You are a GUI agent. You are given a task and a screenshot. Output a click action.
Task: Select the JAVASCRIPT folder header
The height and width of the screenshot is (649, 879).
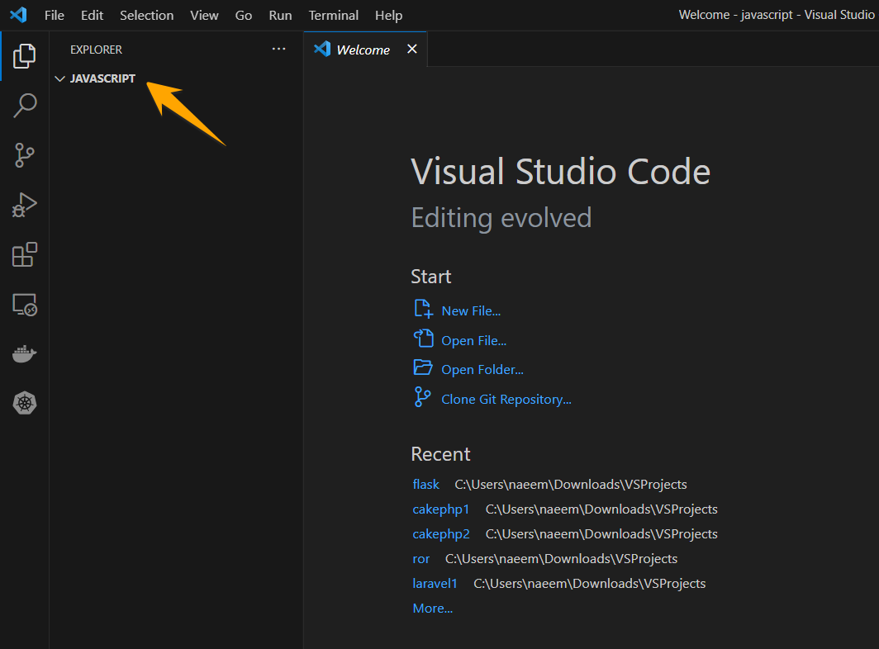click(176, 78)
